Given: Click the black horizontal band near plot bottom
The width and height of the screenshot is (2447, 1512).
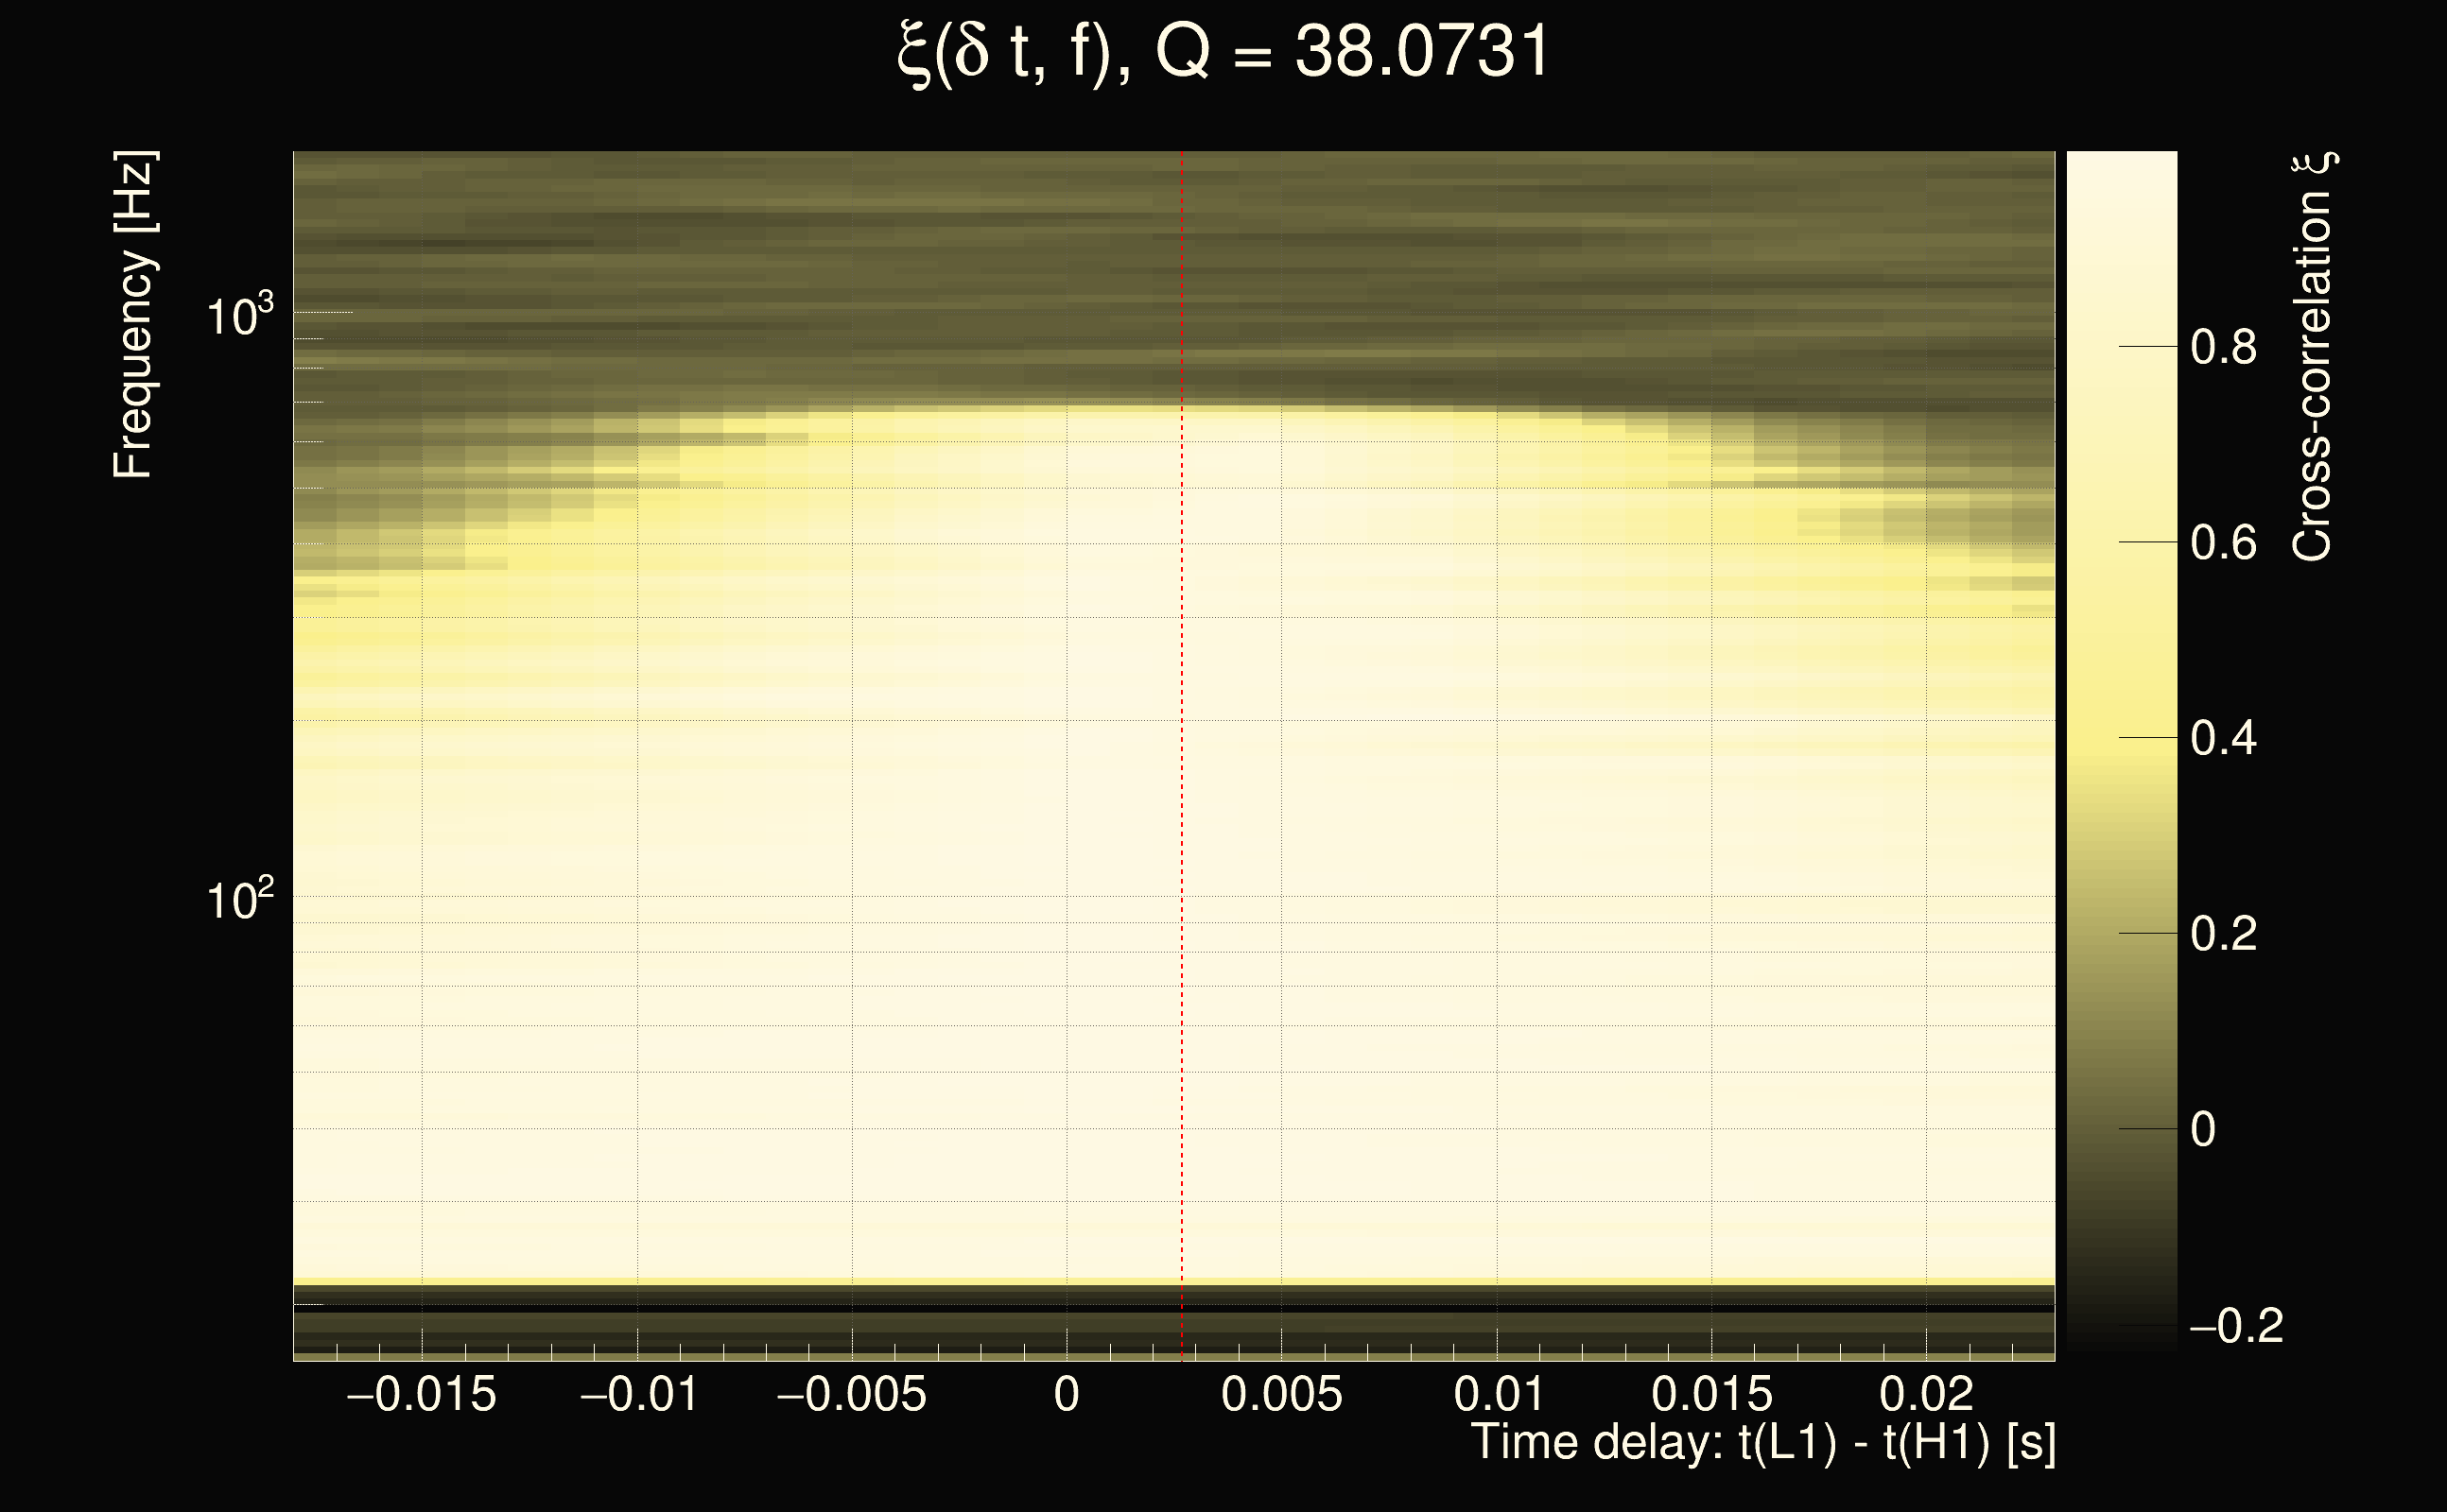Looking at the screenshot, I should click(x=1172, y=1308).
